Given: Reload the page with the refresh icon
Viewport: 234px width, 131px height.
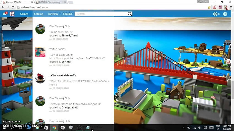Looking at the screenshot, I should pyautogui.click(x=13, y=7).
